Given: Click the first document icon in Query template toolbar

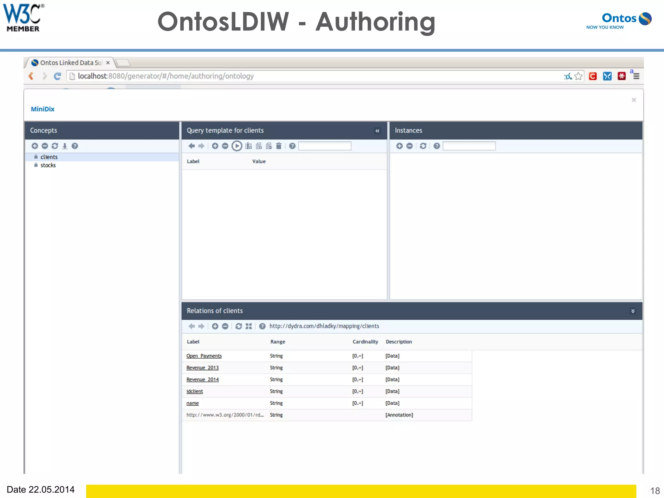Looking at the screenshot, I should point(259,146).
